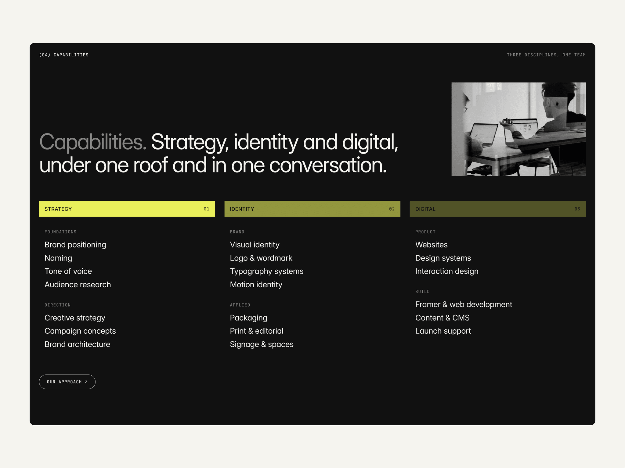This screenshot has width=625, height=468.
Task: Click Framer & web development item
Action: 464,304
